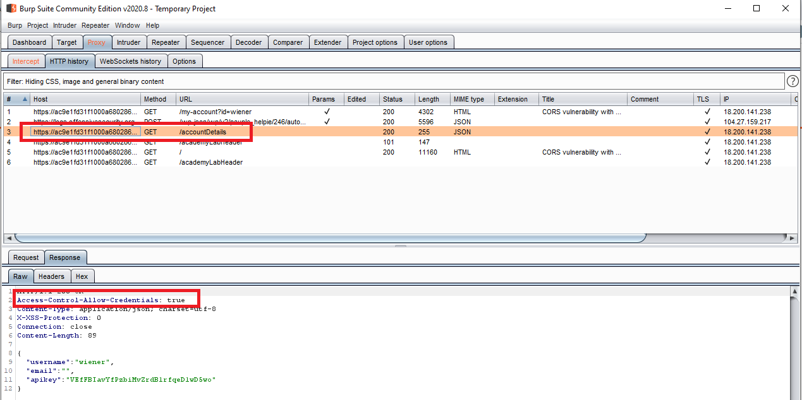Click the history table horizontal scrollbar thumb
The height and width of the screenshot is (400, 802).
point(330,238)
